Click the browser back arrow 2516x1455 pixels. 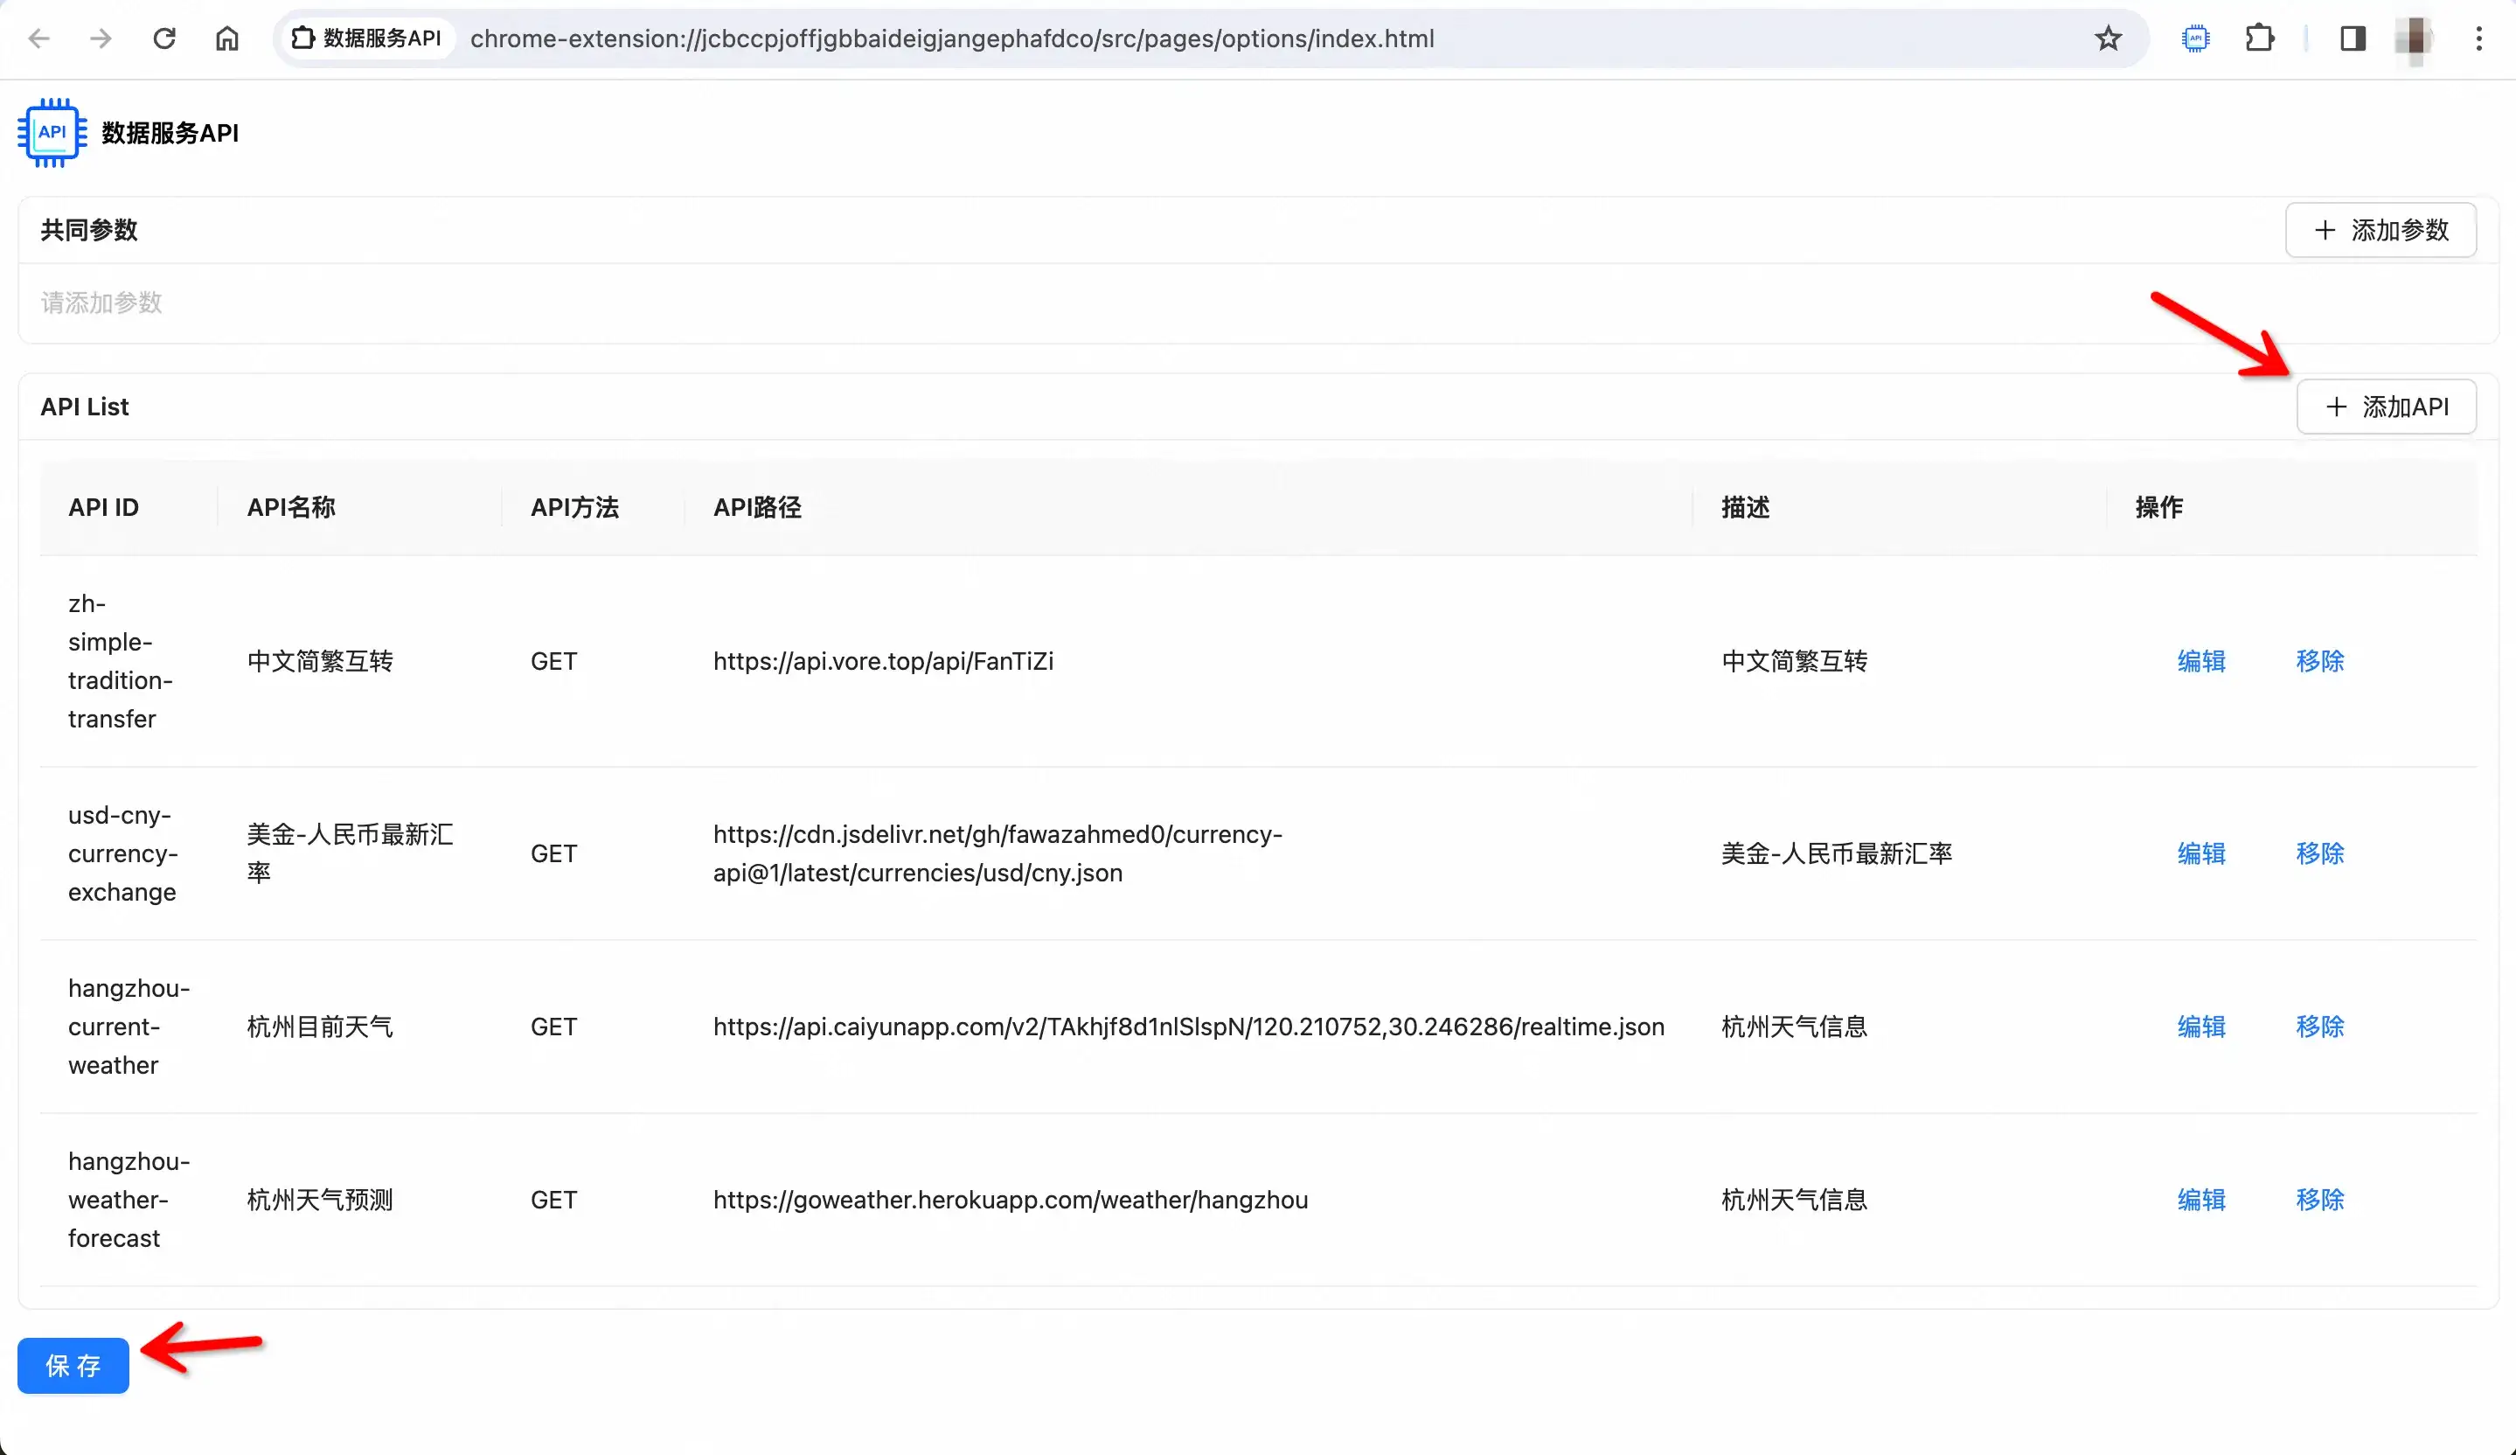click(x=39, y=39)
